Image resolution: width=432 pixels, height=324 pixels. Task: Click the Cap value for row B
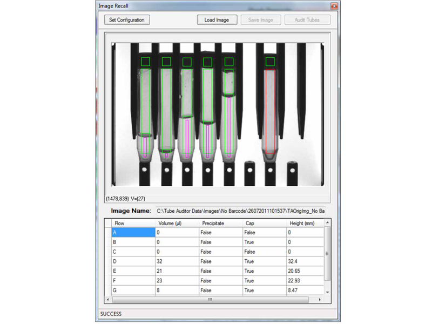pos(264,242)
